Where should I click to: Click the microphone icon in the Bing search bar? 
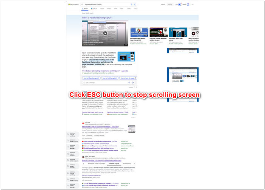click(x=131, y=5)
